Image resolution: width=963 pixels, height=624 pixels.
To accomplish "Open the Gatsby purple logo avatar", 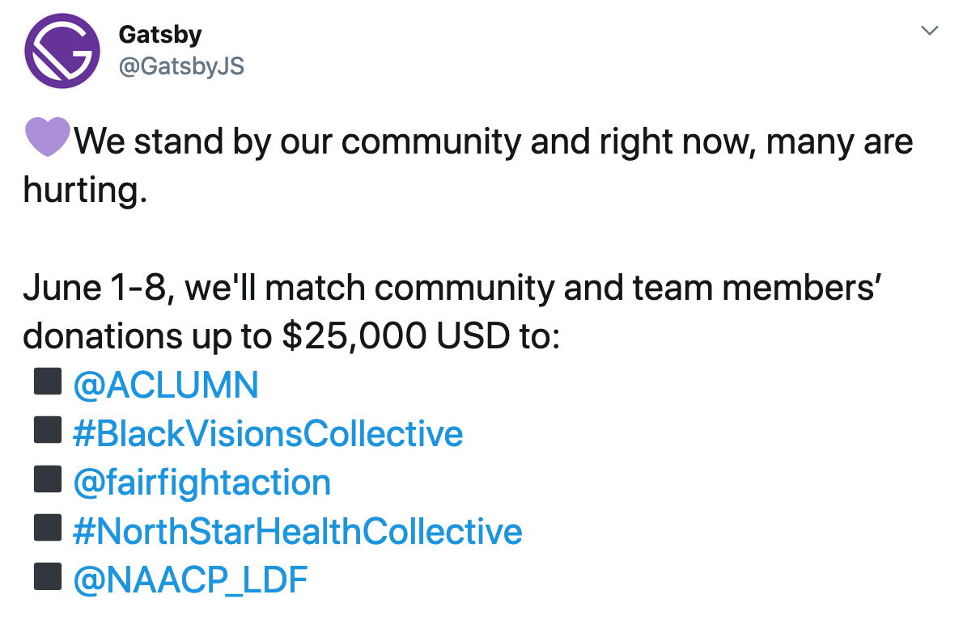I will tap(62, 51).
